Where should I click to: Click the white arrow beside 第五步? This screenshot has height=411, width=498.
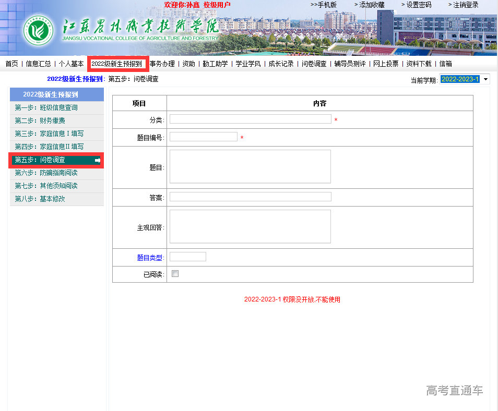tap(98, 160)
